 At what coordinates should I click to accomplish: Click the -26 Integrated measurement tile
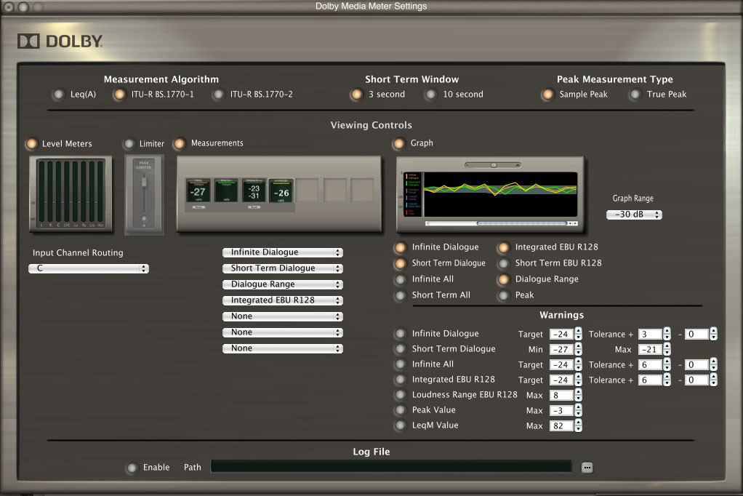tap(281, 193)
